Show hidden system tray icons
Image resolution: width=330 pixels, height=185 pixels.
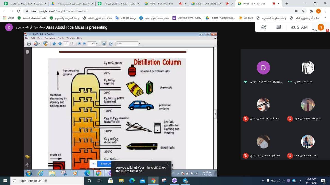[263, 181]
